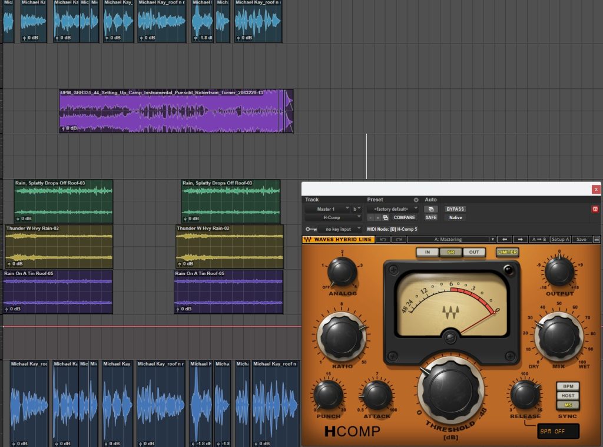Click the -1.8 dB clip gain on top track
Viewport: 603px width, 447px height.
[203, 38]
